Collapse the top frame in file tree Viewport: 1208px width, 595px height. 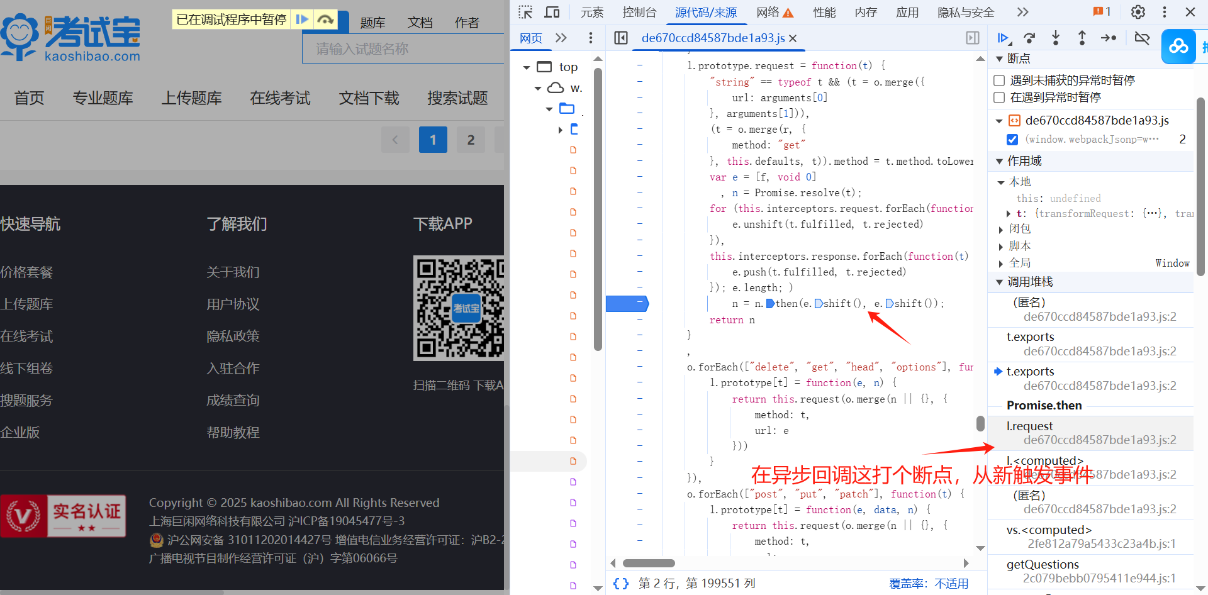(527, 67)
